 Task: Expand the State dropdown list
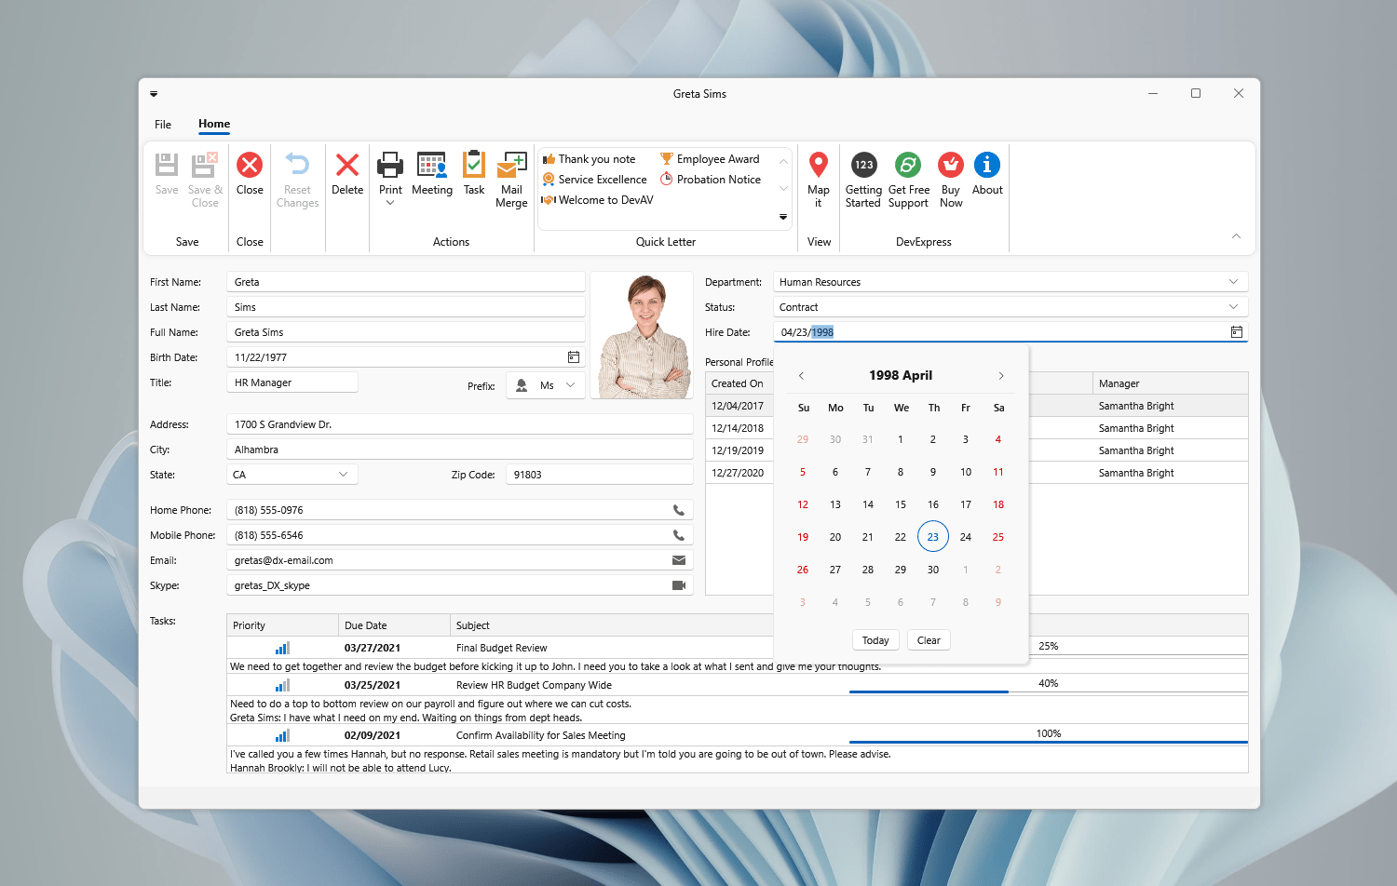pos(343,475)
